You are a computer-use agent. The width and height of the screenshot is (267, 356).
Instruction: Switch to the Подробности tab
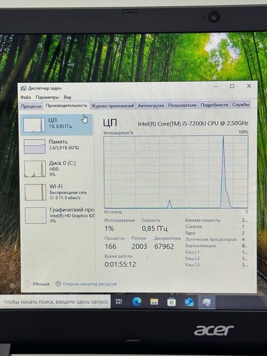(x=214, y=105)
